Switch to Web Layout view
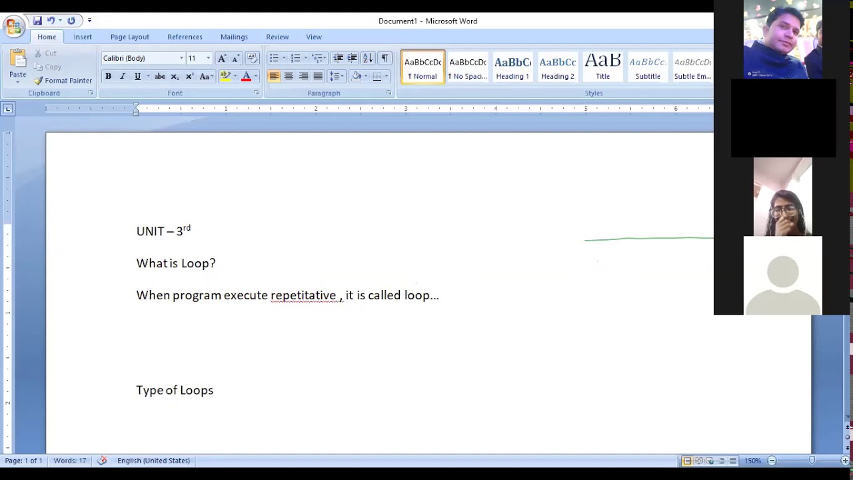 [710, 461]
